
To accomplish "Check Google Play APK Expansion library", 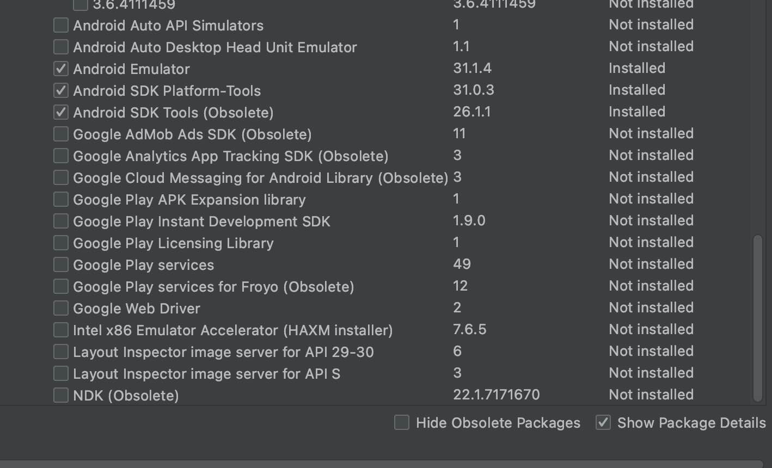I will (x=61, y=199).
